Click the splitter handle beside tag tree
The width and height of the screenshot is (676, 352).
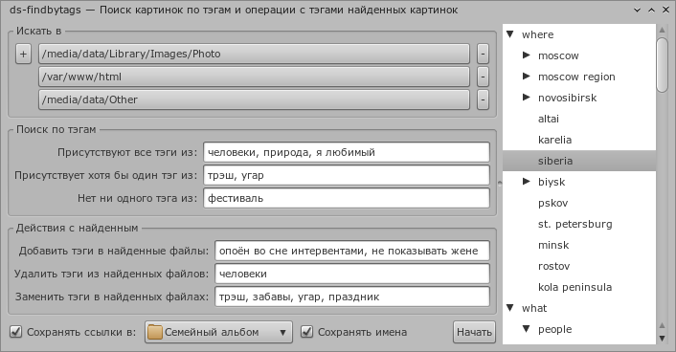point(500,183)
